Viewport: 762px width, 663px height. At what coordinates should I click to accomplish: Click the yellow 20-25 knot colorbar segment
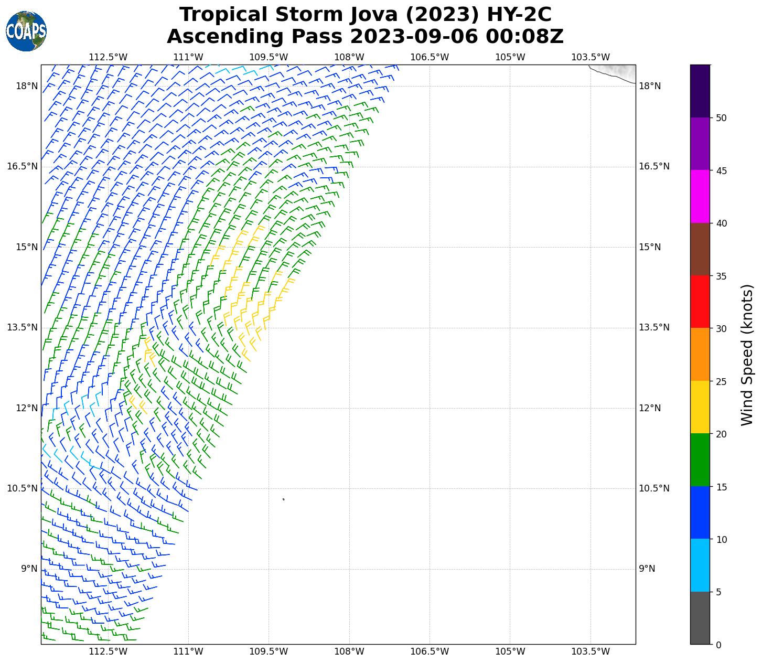coord(700,407)
